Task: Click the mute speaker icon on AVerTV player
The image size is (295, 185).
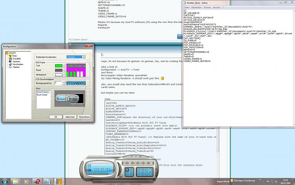Action: click(121, 176)
